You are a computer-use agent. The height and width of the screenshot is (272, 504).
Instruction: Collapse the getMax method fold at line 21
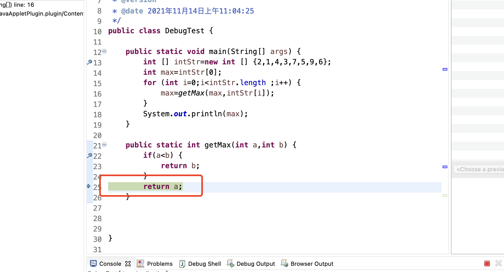click(105, 145)
